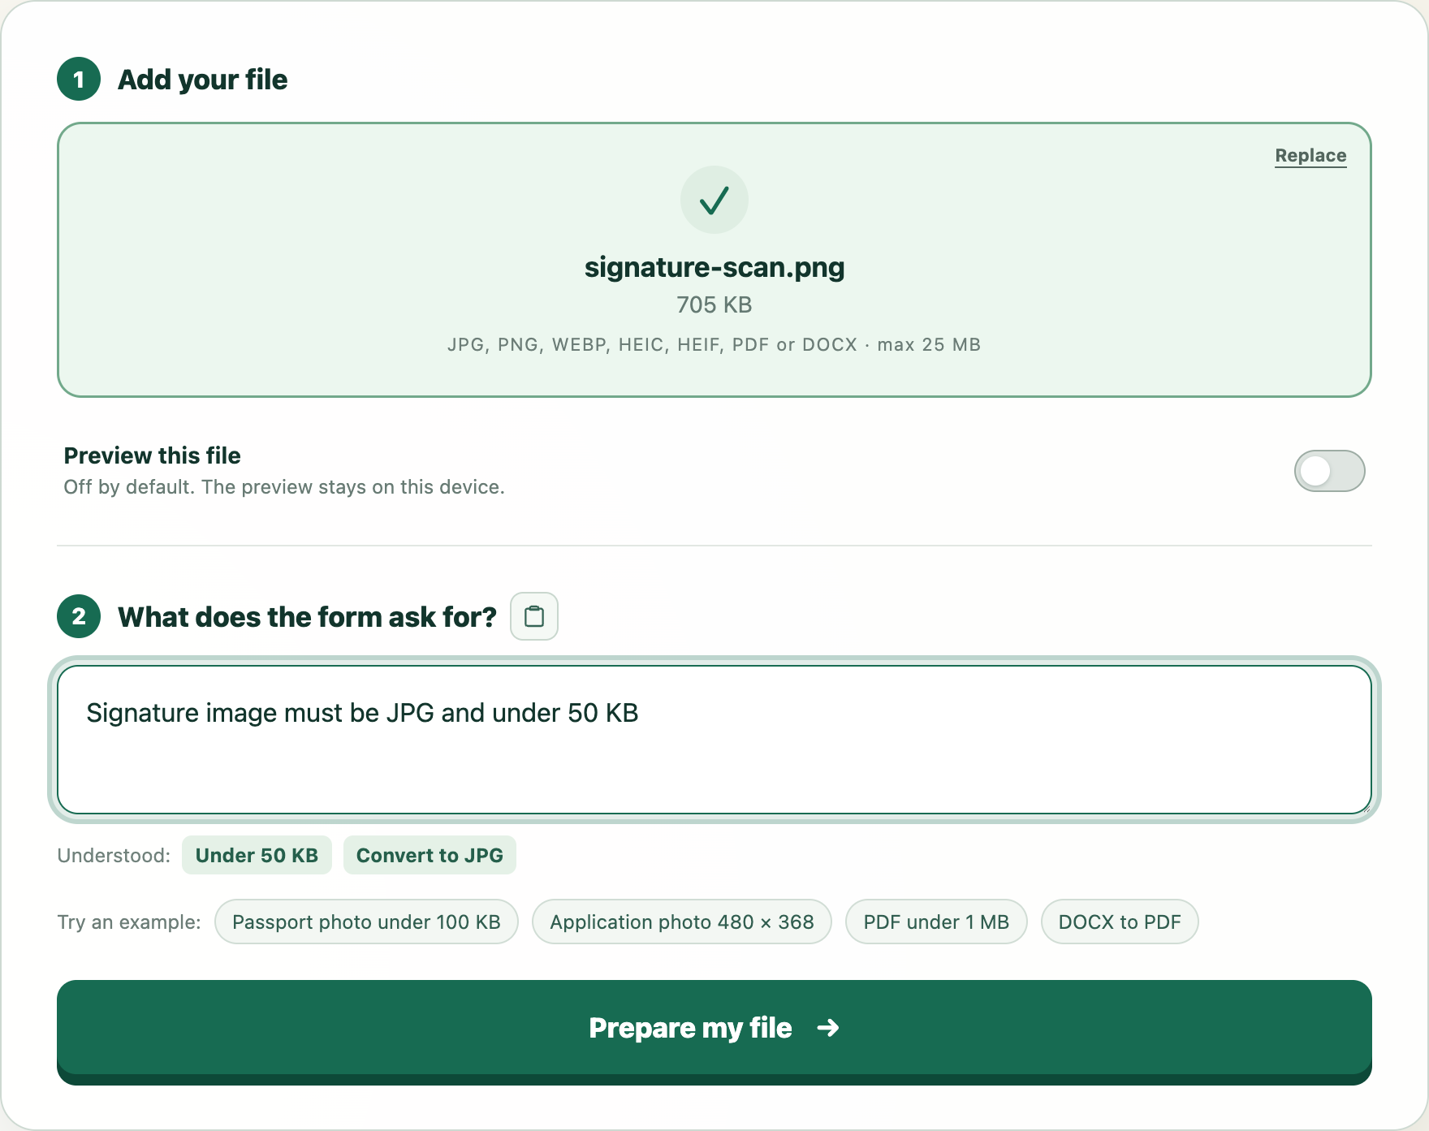Select the Application photo 480 × 368 example

(x=681, y=922)
